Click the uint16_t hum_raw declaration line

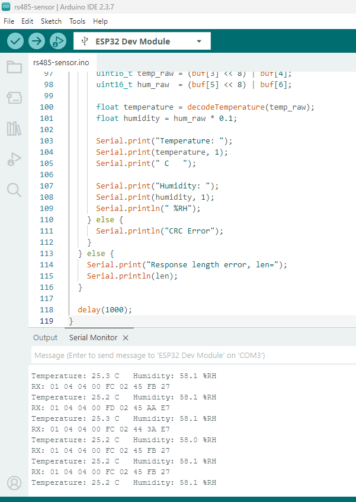point(194,85)
